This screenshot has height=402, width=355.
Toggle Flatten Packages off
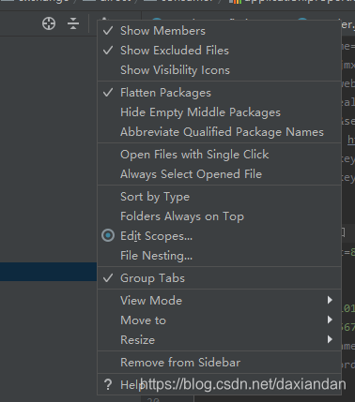point(219,93)
